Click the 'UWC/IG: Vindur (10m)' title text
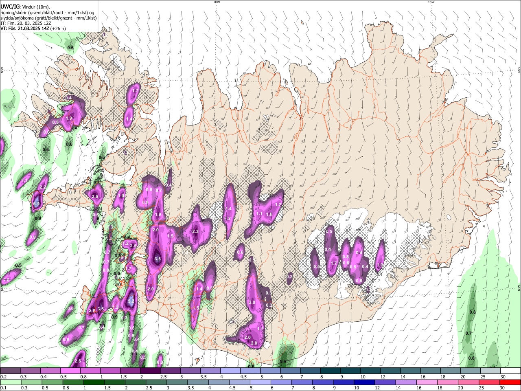 [25, 7]
